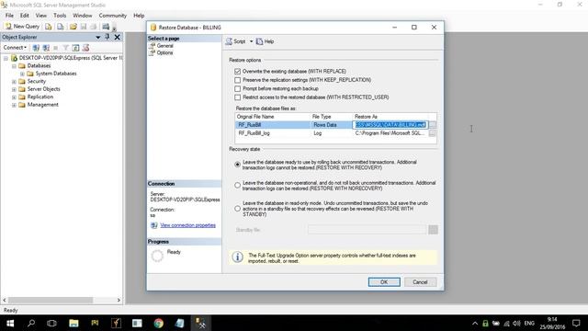Click Database Engine Query icon after New Query
Screen dimensions: 588x331
point(49,27)
